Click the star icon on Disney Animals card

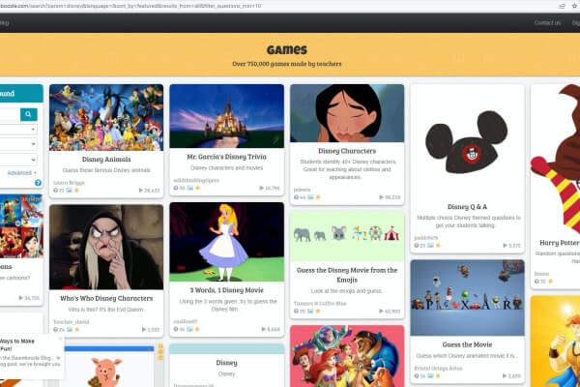pyautogui.click(x=77, y=191)
